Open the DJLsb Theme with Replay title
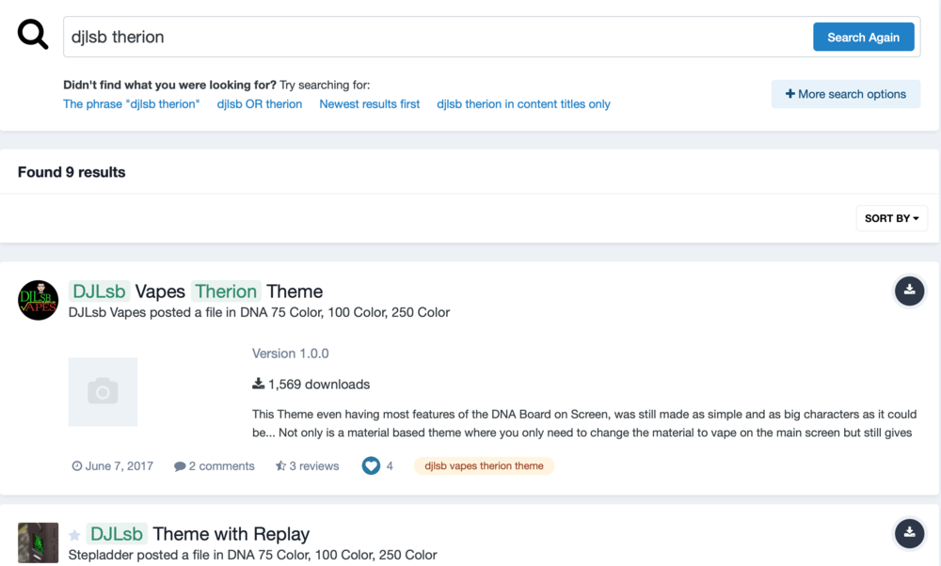 click(x=198, y=534)
